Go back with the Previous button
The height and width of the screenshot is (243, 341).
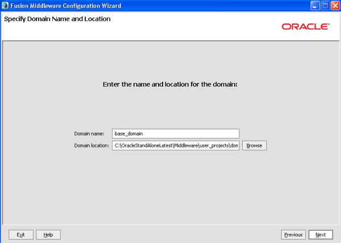tap(293, 234)
